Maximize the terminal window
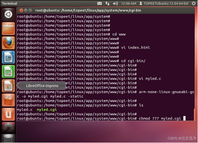The height and width of the screenshot is (143, 198). point(30,10)
